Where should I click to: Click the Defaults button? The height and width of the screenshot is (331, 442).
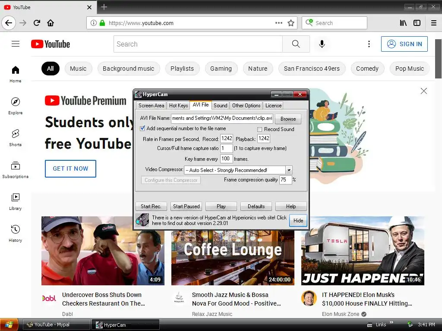click(x=256, y=206)
